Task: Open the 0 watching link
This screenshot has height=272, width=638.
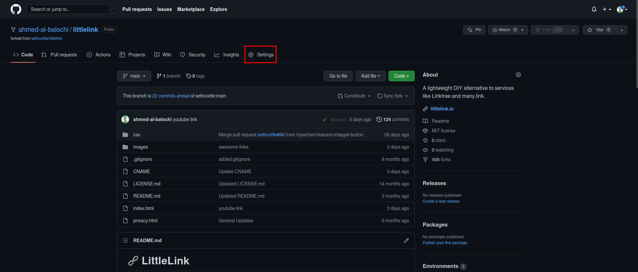Action: [x=438, y=150]
